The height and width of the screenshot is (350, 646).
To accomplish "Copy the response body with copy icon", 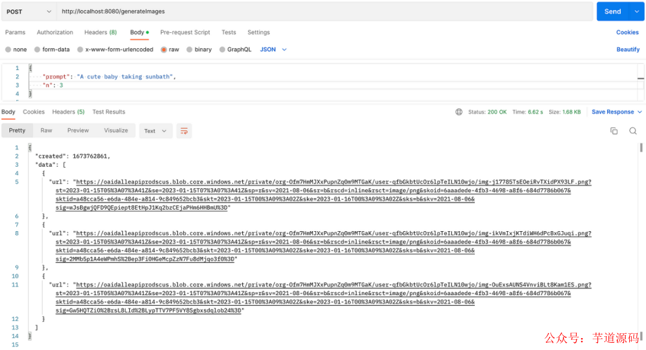I will click(x=614, y=131).
